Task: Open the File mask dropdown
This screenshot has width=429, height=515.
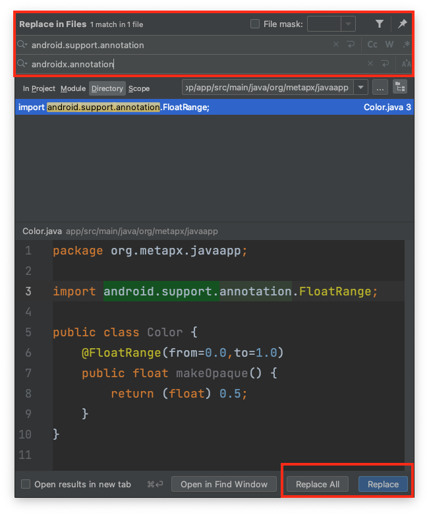Action: [348, 24]
